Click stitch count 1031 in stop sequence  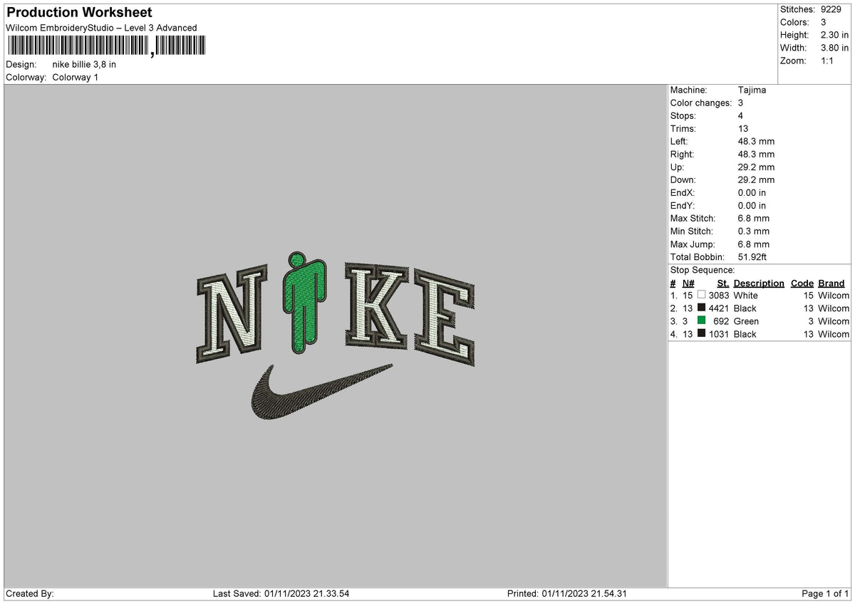click(719, 333)
